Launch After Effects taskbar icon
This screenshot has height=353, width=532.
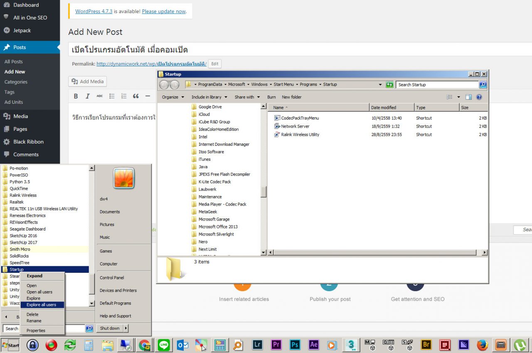[313, 345]
